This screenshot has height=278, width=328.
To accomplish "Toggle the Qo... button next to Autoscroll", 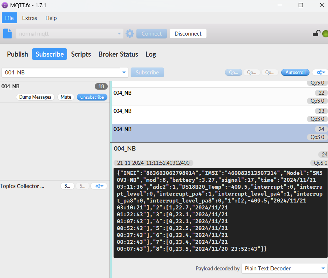I will pyautogui.click(x=270, y=72).
